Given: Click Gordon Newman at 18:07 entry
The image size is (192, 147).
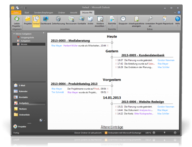Looking at the screenshot, I should point(166,60).
